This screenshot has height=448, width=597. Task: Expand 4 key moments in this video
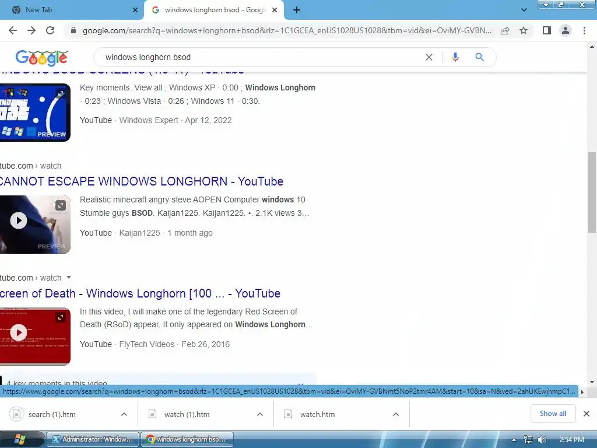(158, 382)
